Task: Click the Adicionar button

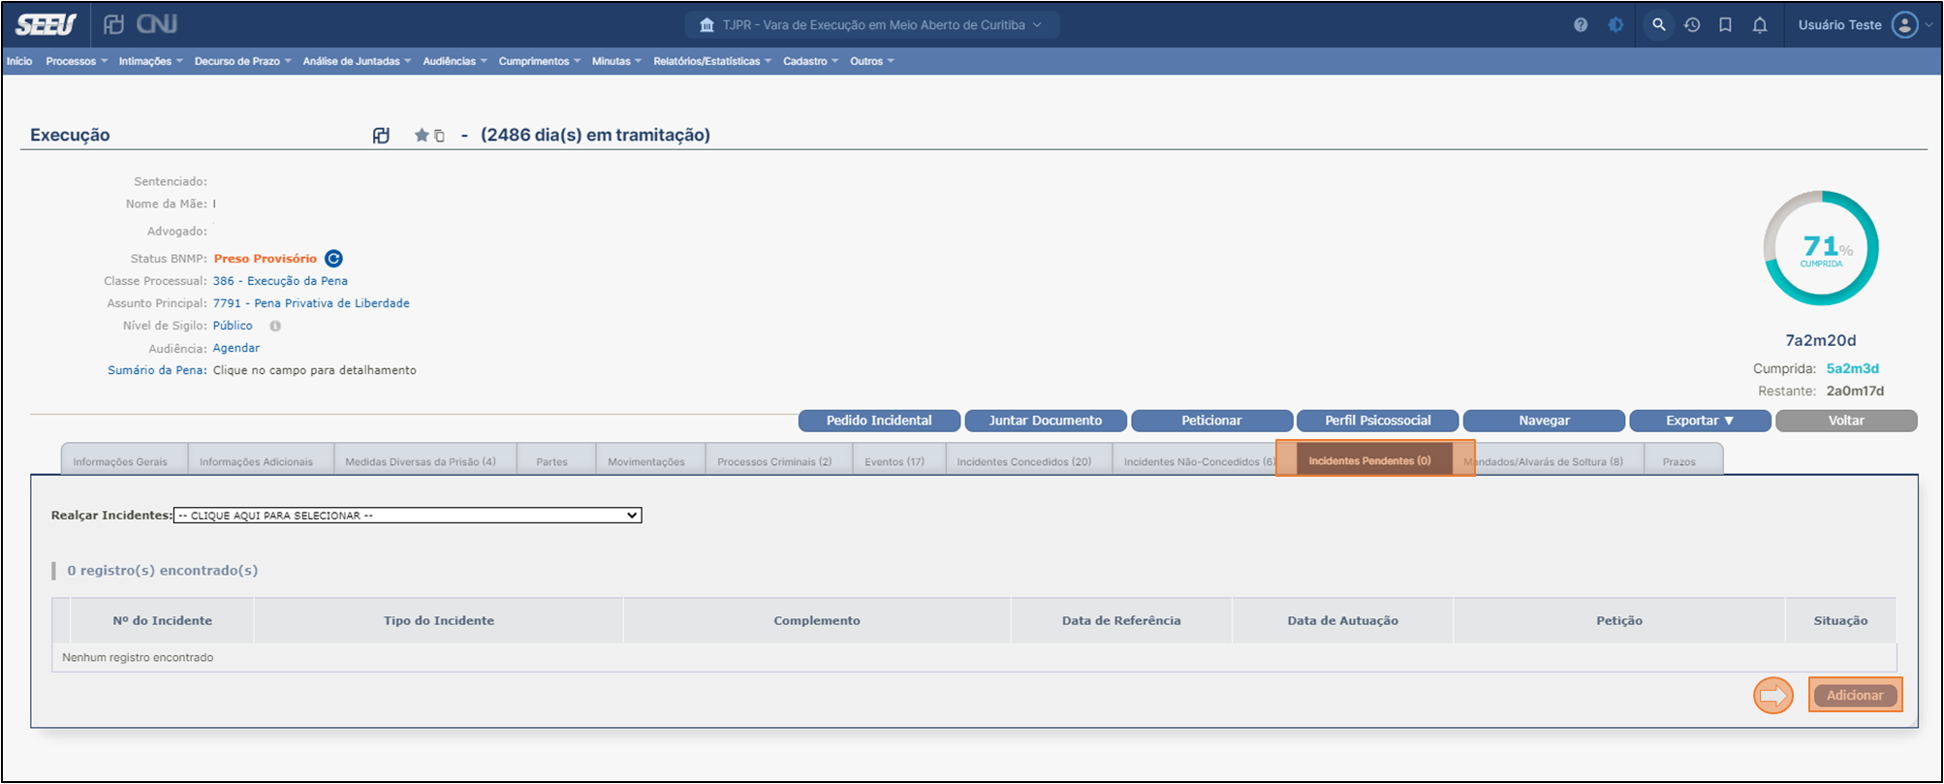Action: click(x=1855, y=696)
